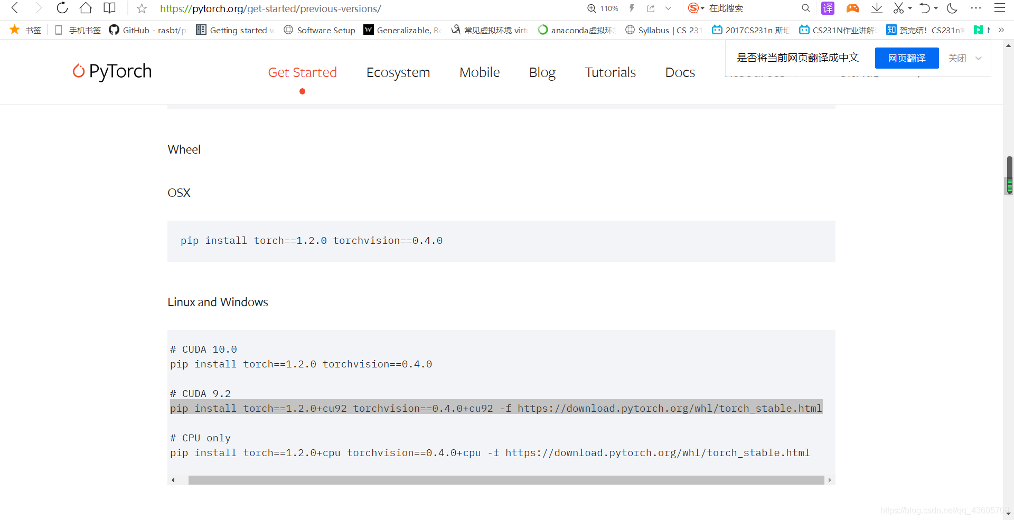1014x520 pixels.
Task: Open the Ecosystem nav tab
Action: pyautogui.click(x=398, y=72)
